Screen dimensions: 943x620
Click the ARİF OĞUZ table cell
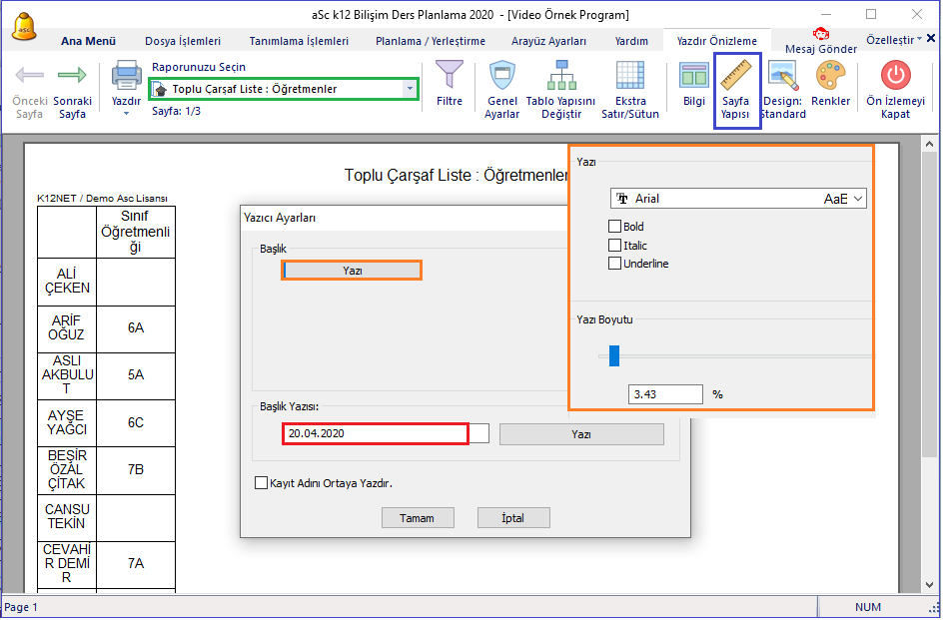[67, 328]
